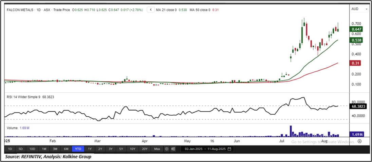The width and height of the screenshot is (372, 162).
Task: Click the May label on time axis
Action: (187, 141)
